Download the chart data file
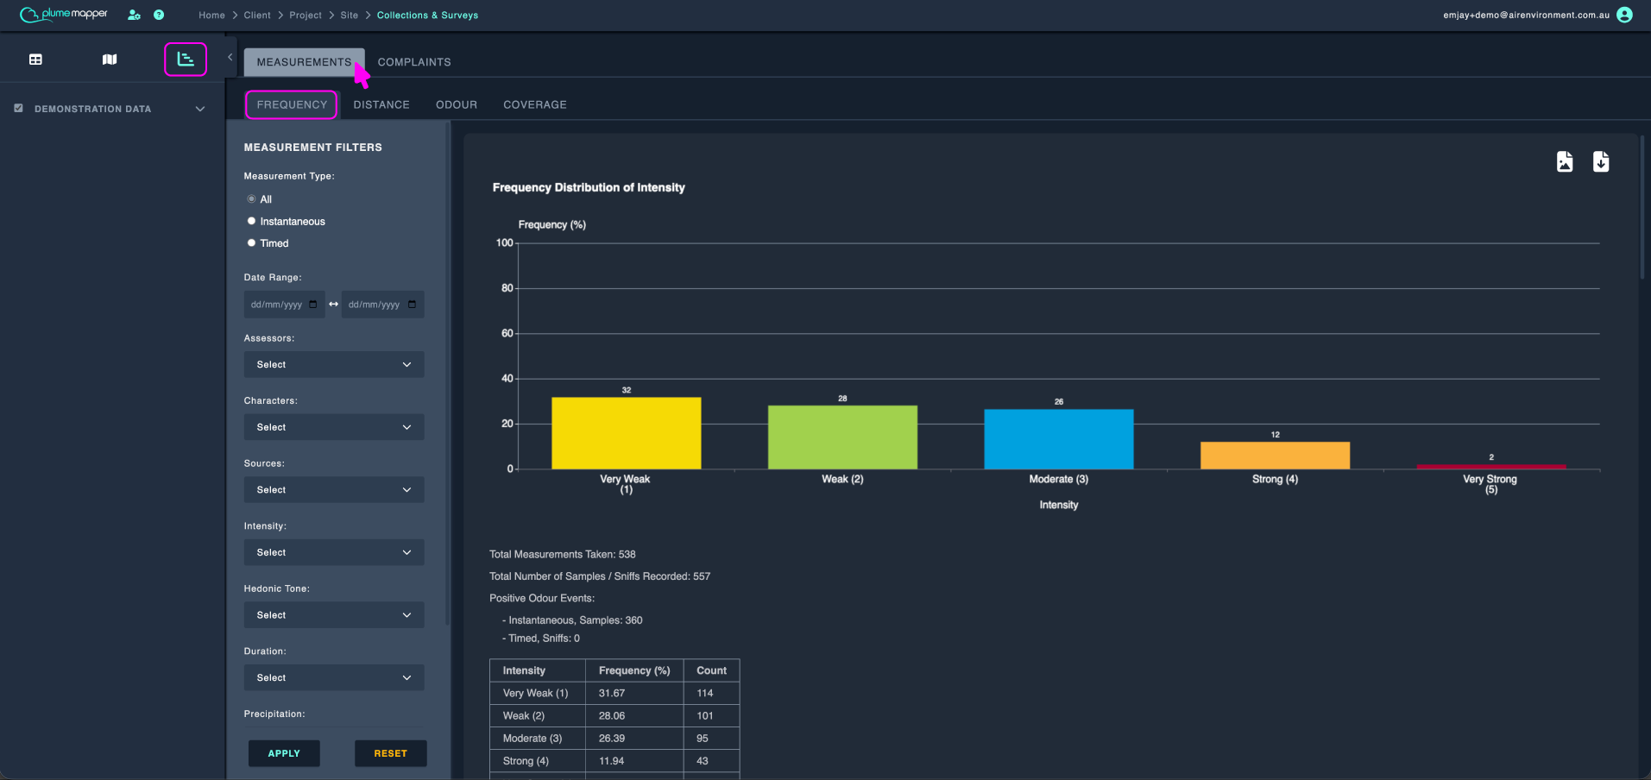The image size is (1651, 780). tap(1601, 161)
